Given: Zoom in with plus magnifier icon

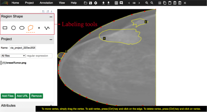Looking at the screenshot, I should 147,3.
